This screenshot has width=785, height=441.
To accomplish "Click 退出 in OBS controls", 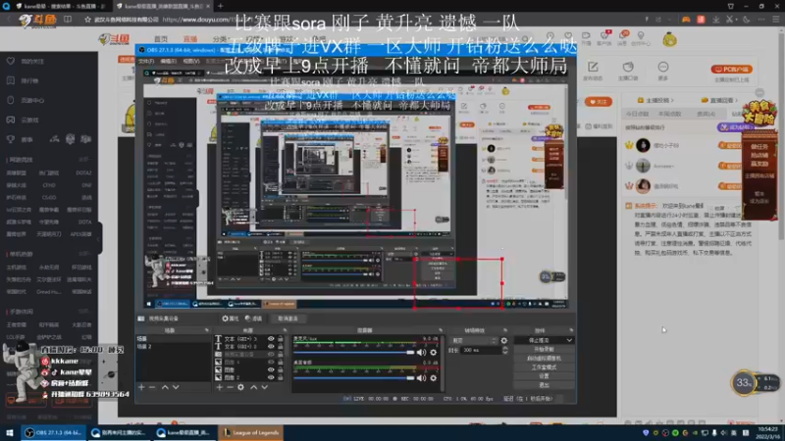I will [544, 385].
